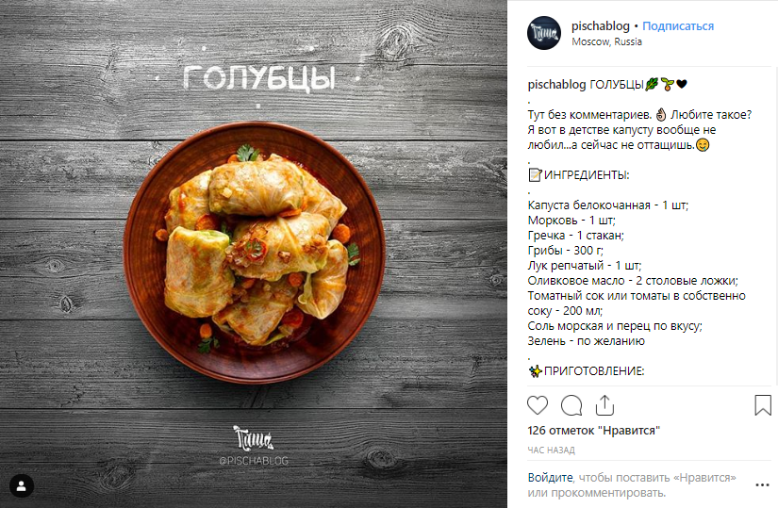Click the cabbage rolls plate photo
Image resolution: width=778 pixels, height=508 pixels.
tap(254, 252)
